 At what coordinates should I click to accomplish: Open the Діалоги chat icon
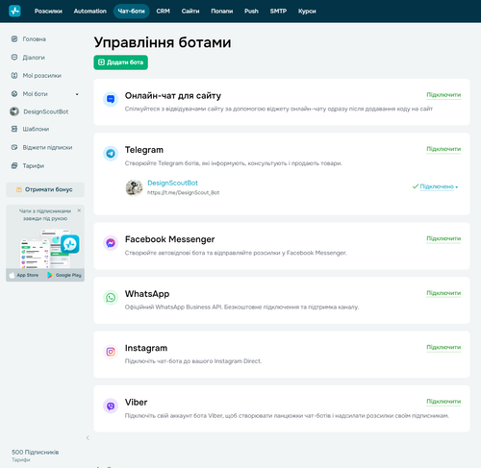pos(14,58)
